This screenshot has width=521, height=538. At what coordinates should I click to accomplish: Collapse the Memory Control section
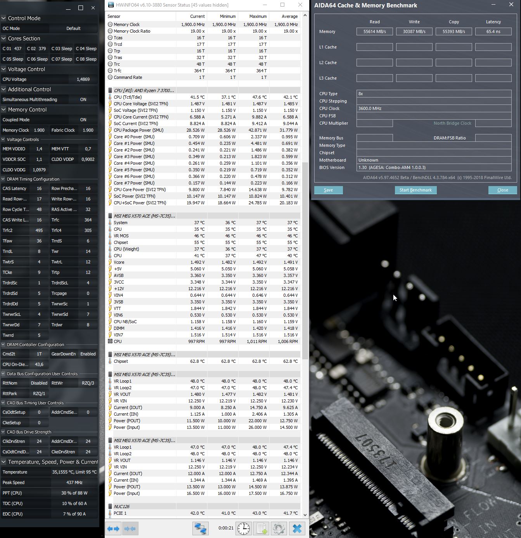[x=3, y=110]
